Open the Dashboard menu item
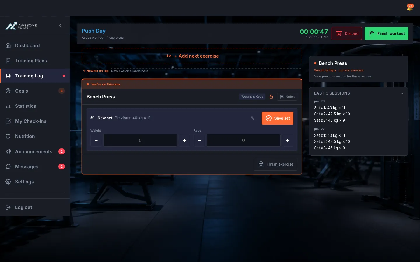This screenshot has width=420, height=262. click(x=35, y=45)
